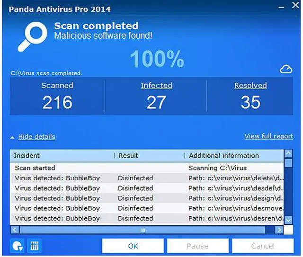Sort by the Incident column header
This screenshot has width=303, height=257.
coord(27,155)
